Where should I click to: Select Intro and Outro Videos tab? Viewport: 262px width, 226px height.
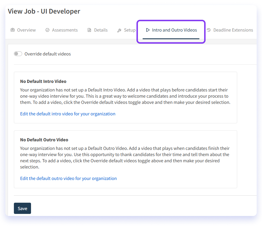[x=171, y=30]
